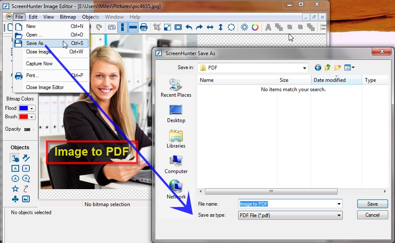Select the image object tool in Objects panel
Viewport: 395px width, 243px height.
tap(26, 199)
